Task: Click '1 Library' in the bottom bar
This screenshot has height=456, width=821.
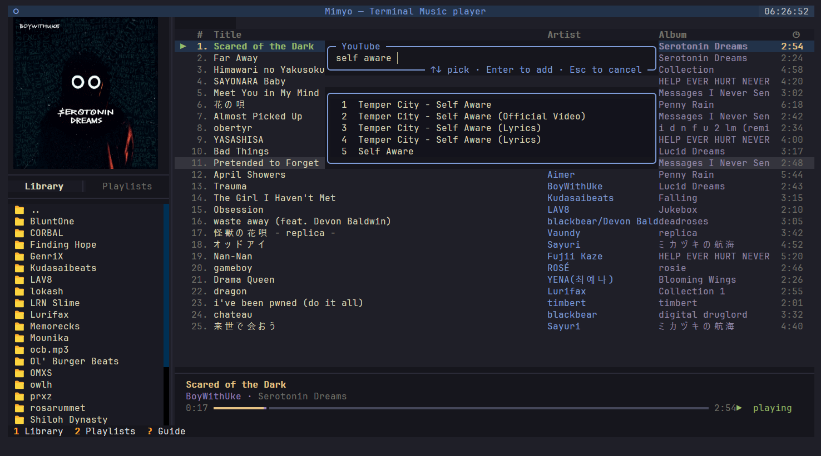Action: (x=38, y=432)
